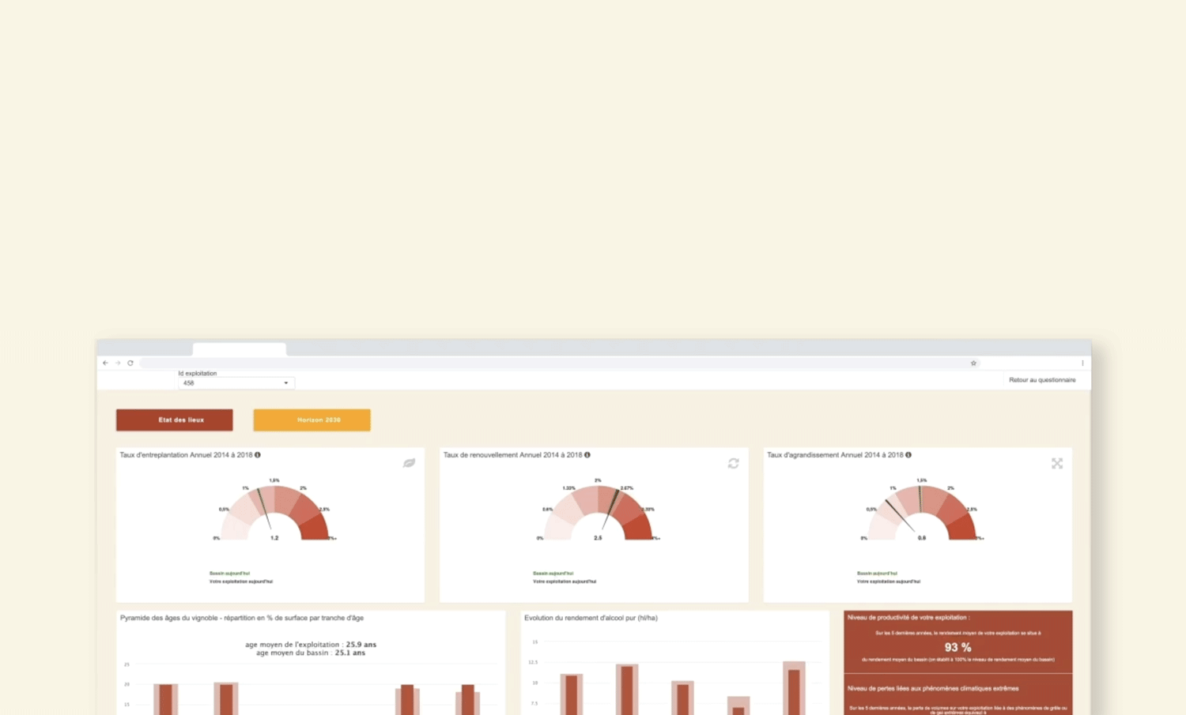Reload the page with the refresh icon
Screen dimensions: 1186x715
coord(130,363)
